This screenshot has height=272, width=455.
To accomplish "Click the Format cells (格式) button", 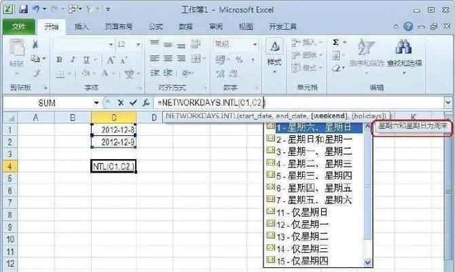I will pos(306,68).
